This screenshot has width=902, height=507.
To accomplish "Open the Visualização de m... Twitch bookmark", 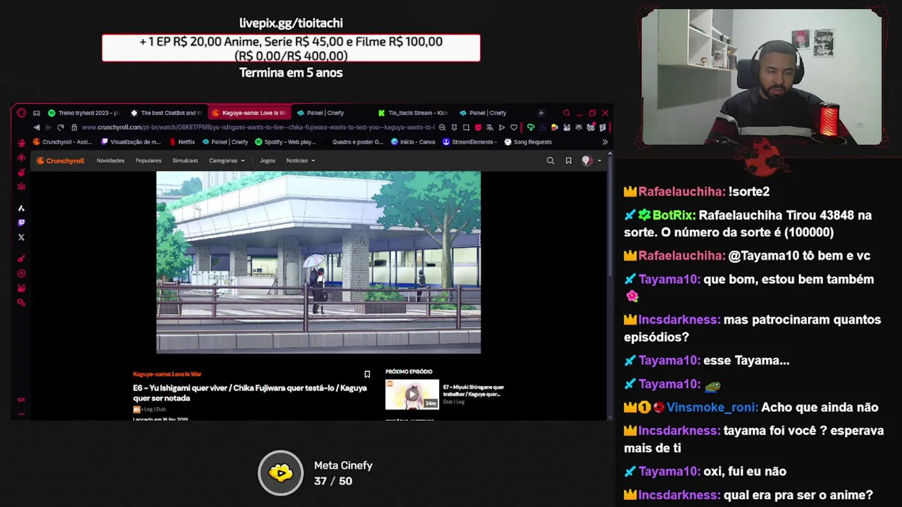I will pyautogui.click(x=131, y=142).
